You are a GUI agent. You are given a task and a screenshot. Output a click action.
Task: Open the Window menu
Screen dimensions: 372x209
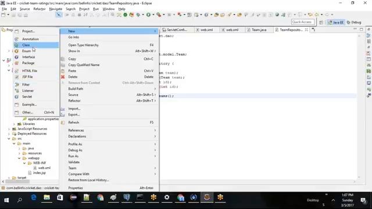(x=109, y=9)
